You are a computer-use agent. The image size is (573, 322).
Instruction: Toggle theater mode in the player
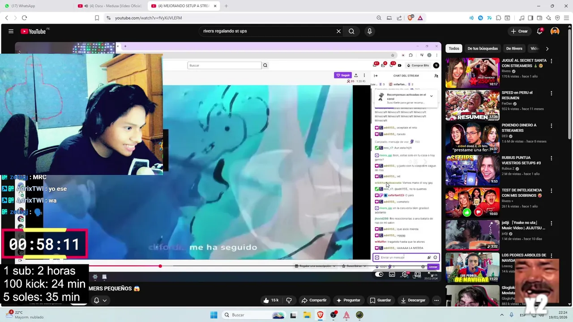pyautogui.click(x=418, y=275)
